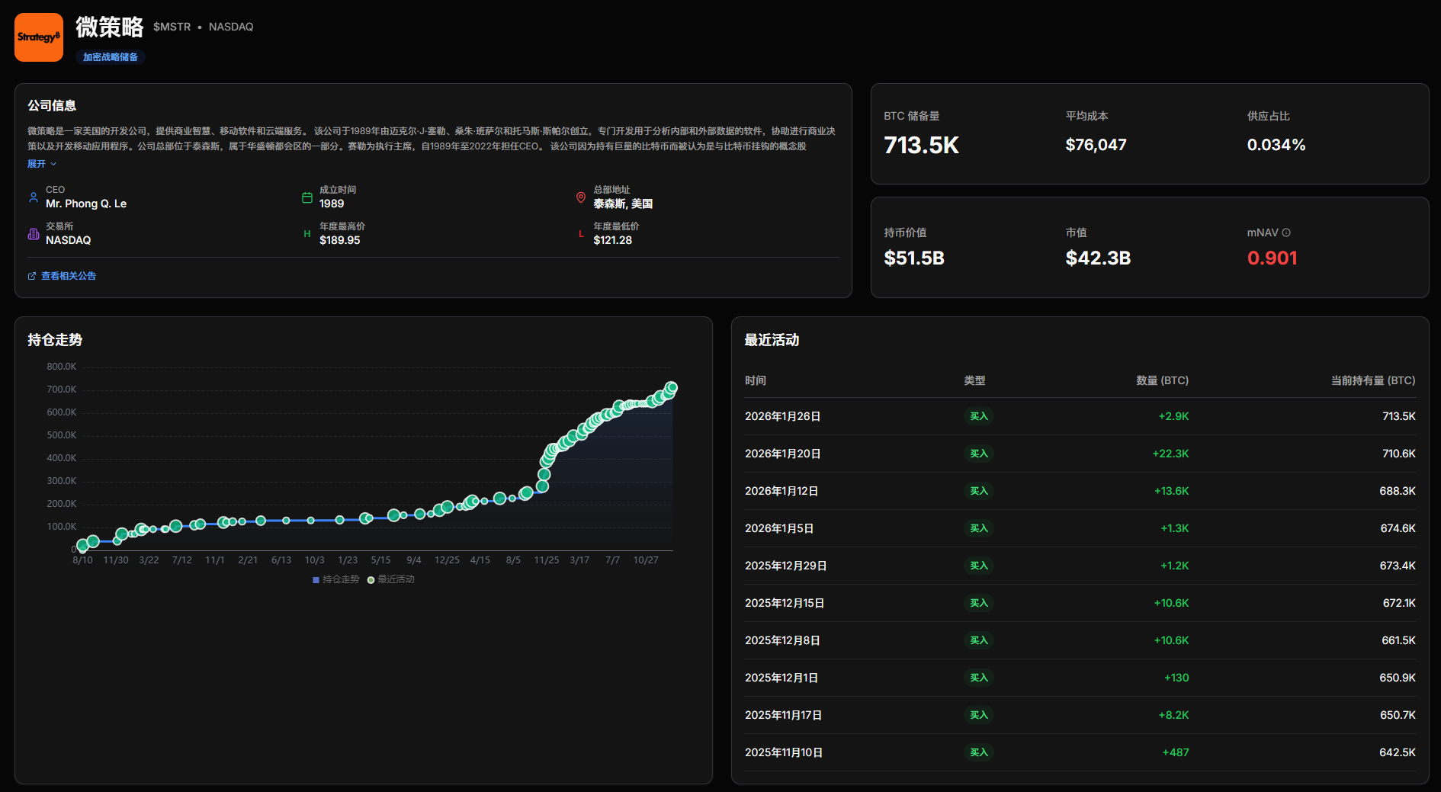Viewport: 1441px width, 792px height.
Task: Toggle the 最近活动 legend series
Action: tap(391, 579)
